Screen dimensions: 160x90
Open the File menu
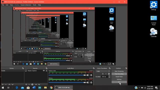coord(3,5)
